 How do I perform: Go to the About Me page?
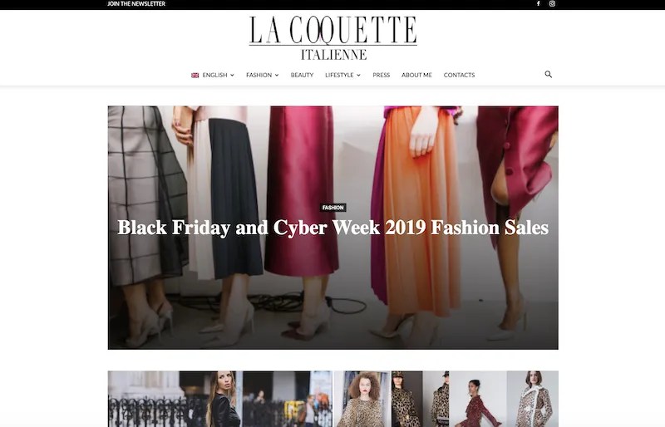point(416,75)
